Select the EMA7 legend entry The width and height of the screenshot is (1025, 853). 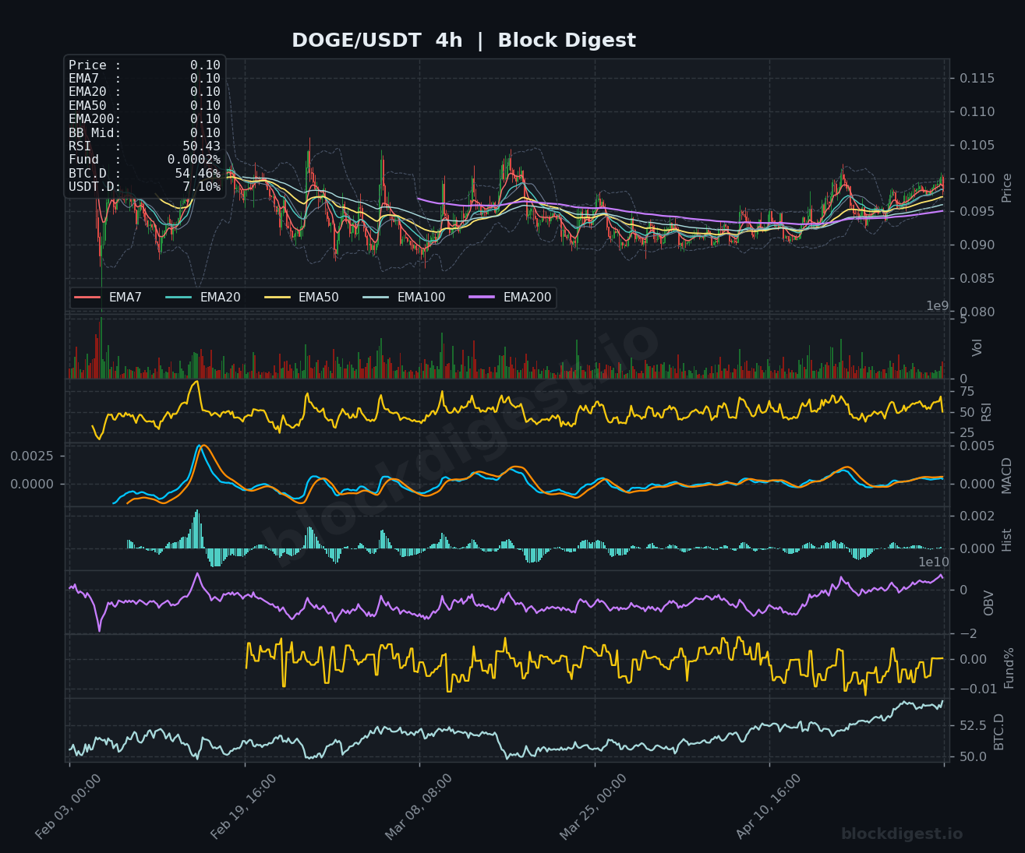click(x=108, y=298)
